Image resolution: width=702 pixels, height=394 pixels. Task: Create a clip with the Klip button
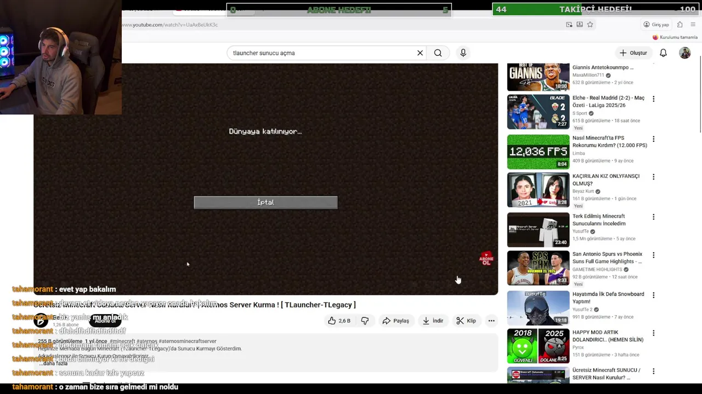(466, 321)
